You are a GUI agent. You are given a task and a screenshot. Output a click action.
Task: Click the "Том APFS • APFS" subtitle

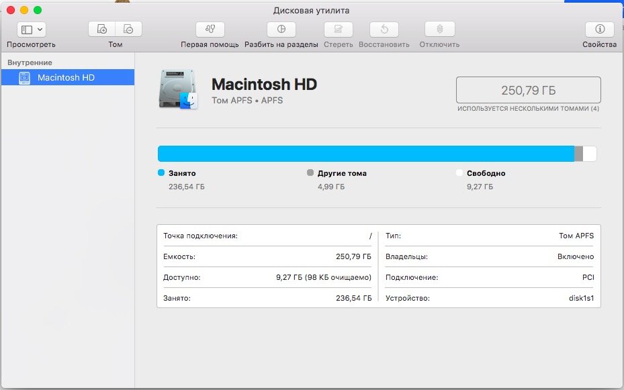tap(247, 100)
